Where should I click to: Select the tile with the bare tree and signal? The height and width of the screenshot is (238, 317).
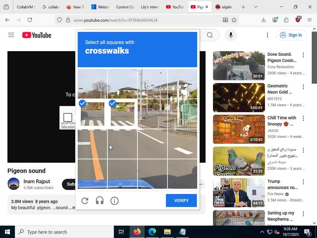click(92, 84)
